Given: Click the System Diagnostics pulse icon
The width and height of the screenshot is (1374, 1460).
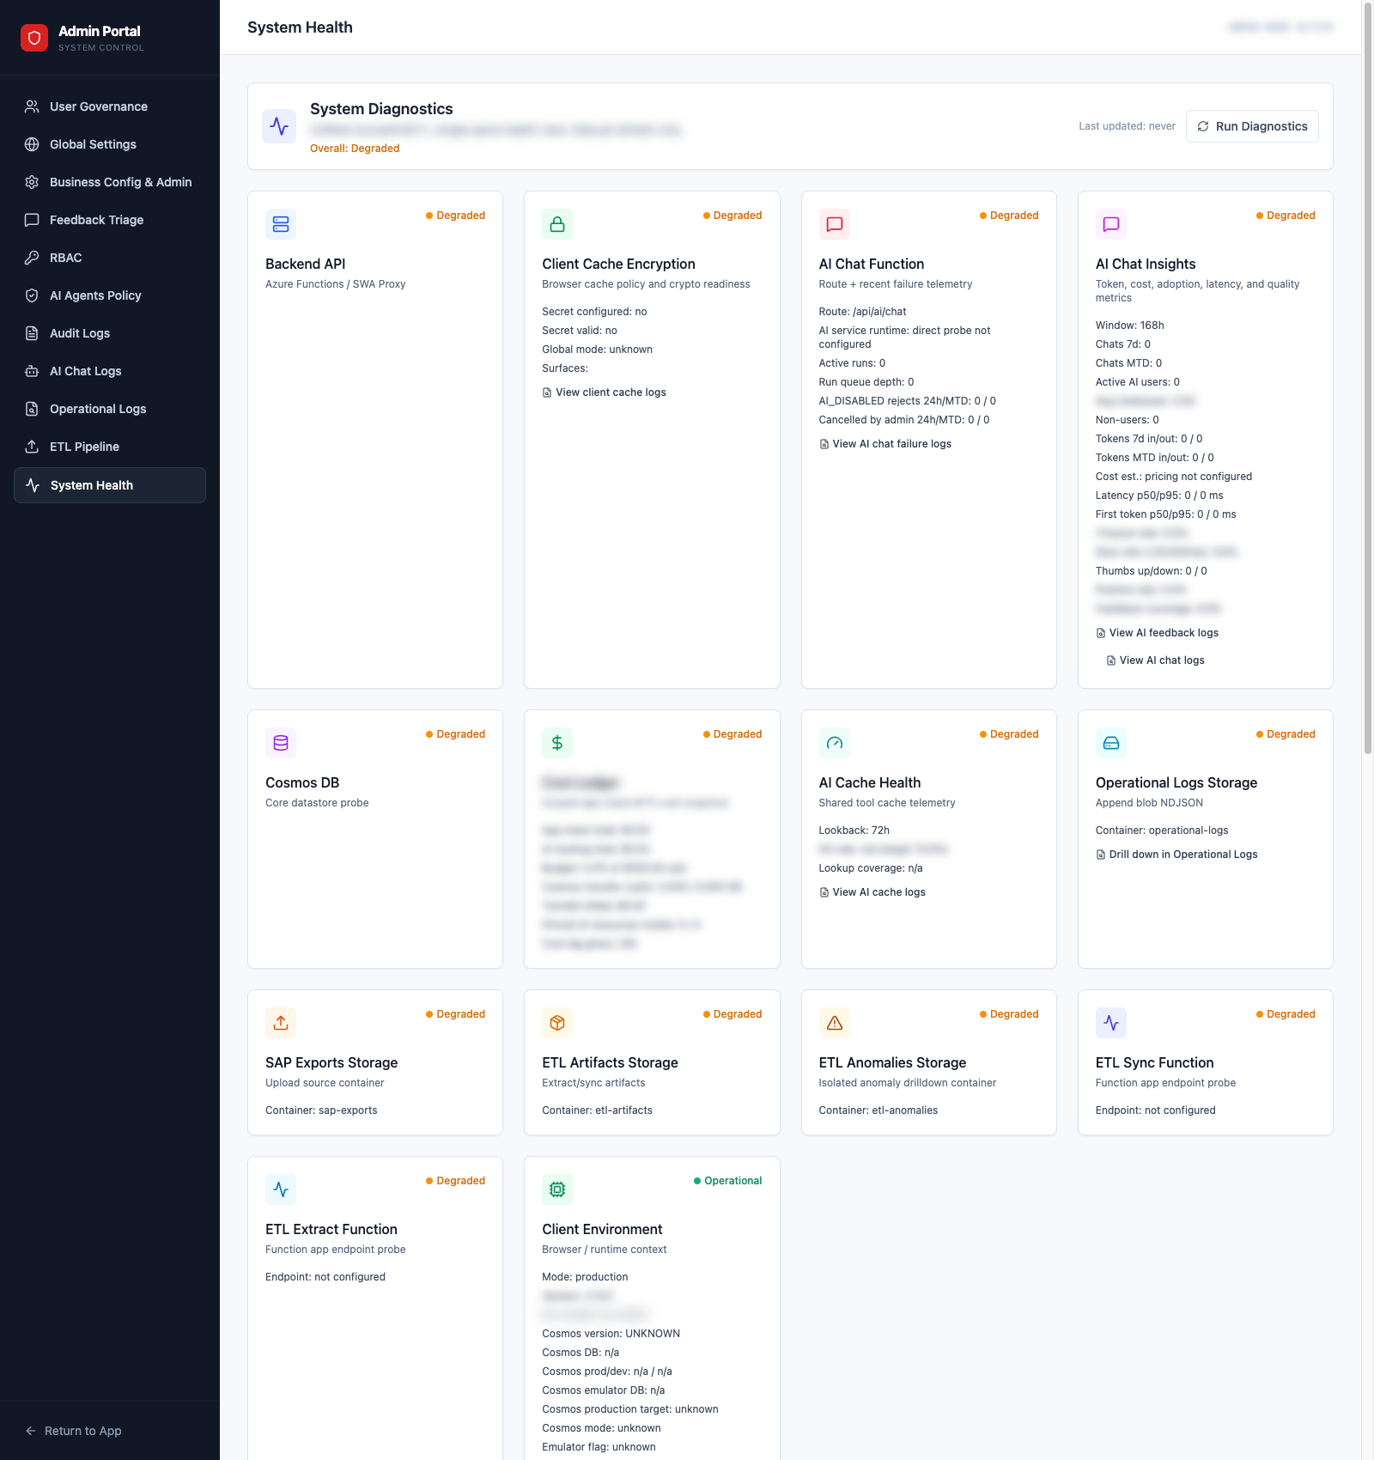Looking at the screenshot, I should (279, 126).
